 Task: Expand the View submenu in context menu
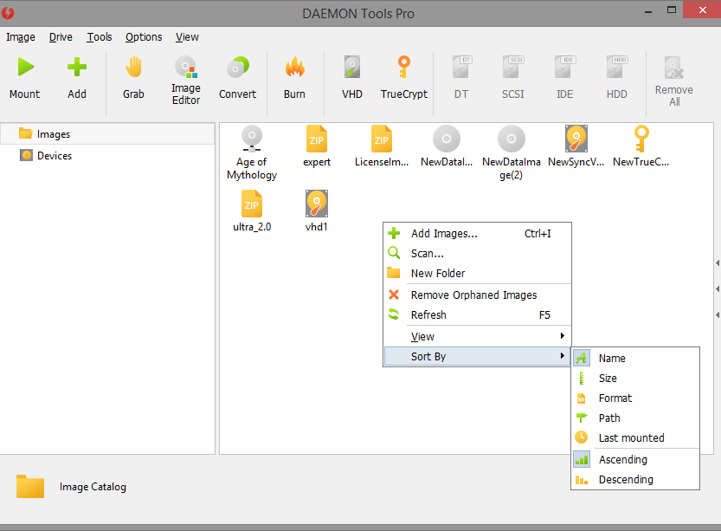coord(477,336)
